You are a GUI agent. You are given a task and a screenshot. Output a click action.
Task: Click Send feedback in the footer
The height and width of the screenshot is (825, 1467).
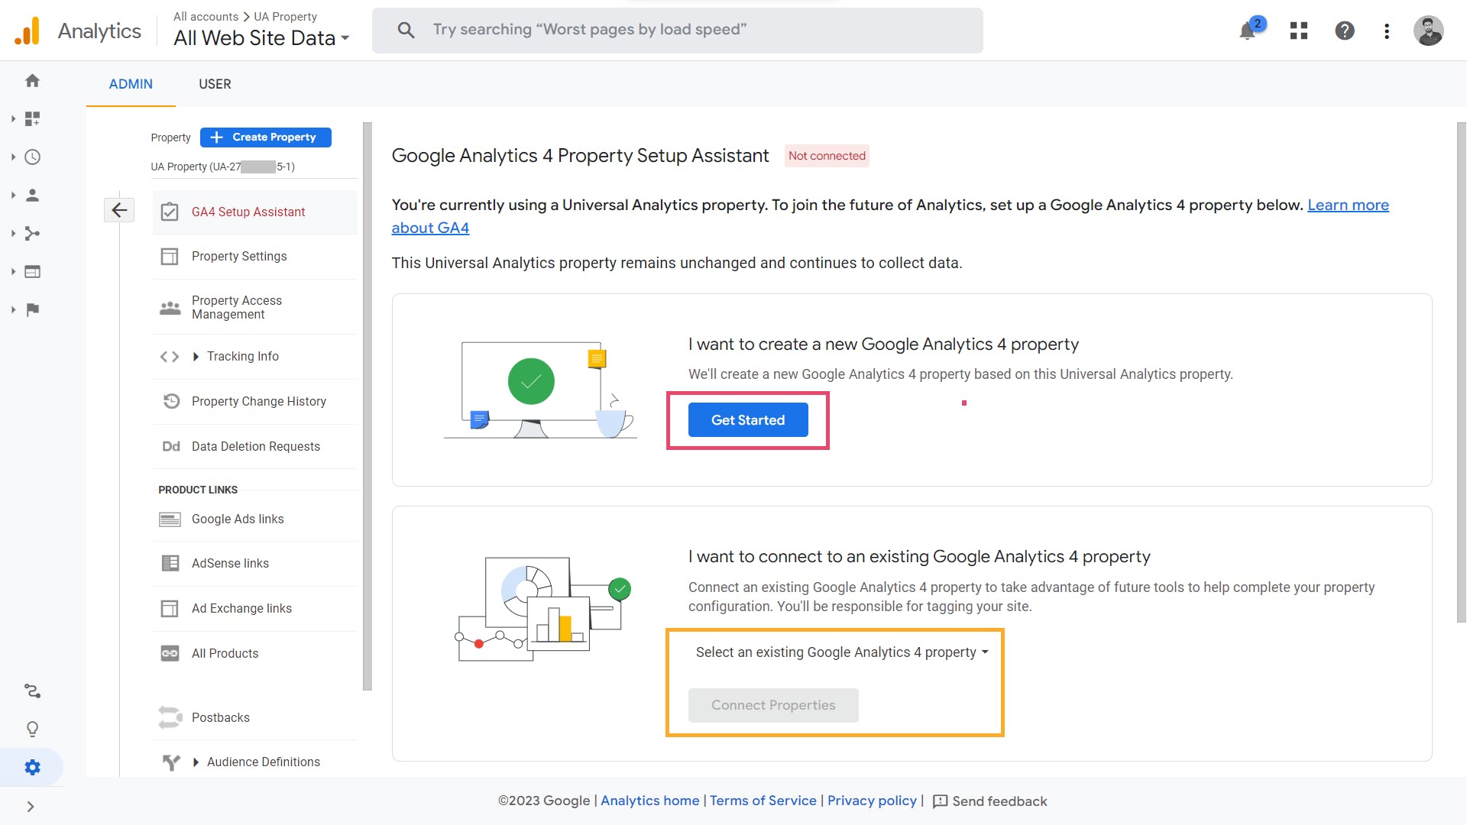click(x=990, y=801)
